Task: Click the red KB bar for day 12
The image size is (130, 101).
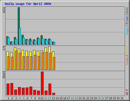Action: [x=50, y=89]
